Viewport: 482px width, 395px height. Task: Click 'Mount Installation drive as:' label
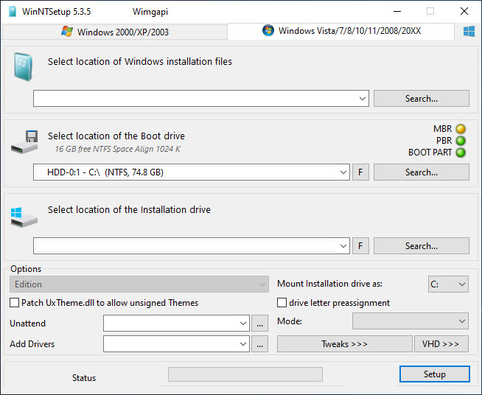[x=330, y=284]
